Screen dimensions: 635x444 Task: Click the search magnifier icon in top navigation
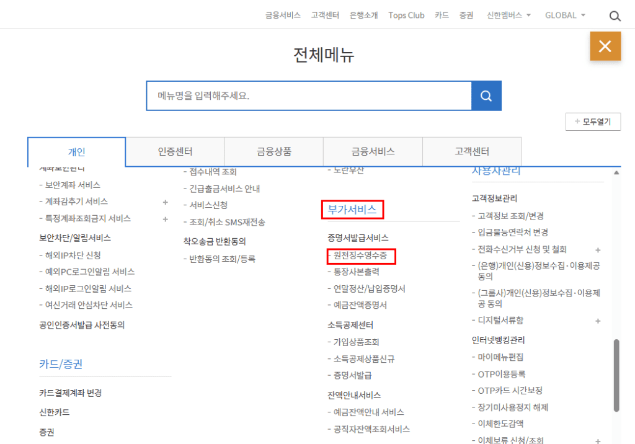[x=615, y=16]
